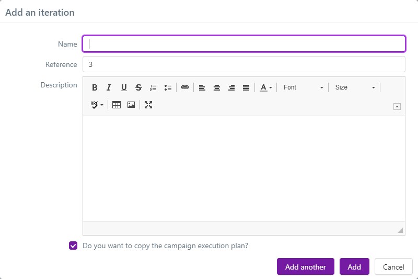Justify the description text

click(246, 88)
